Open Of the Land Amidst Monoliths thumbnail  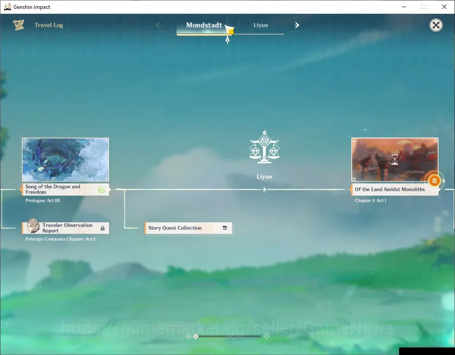tap(395, 160)
